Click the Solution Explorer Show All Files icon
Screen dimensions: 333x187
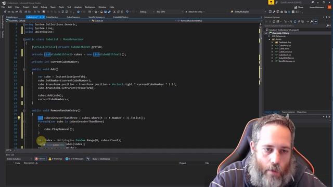coord(303,21)
